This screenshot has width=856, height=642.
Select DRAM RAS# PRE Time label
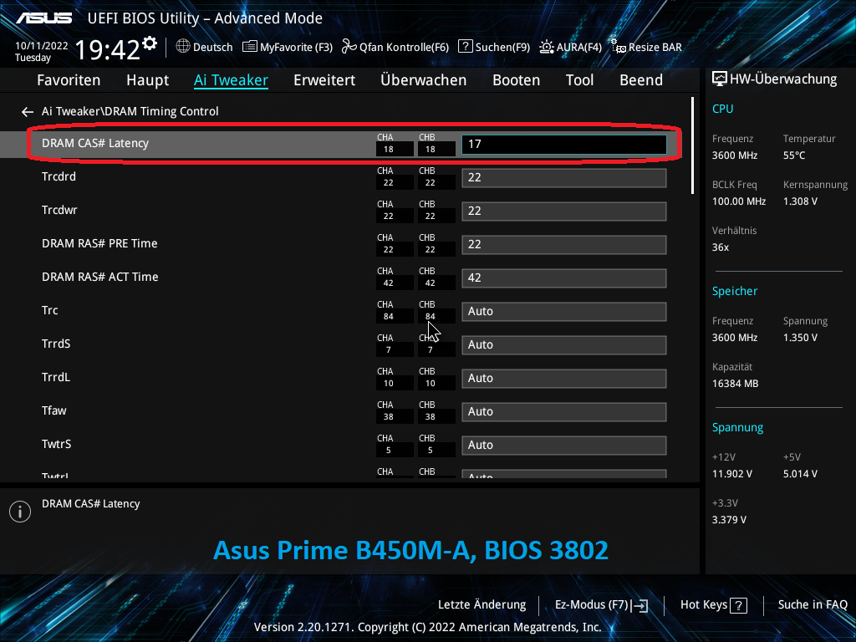coord(99,243)
